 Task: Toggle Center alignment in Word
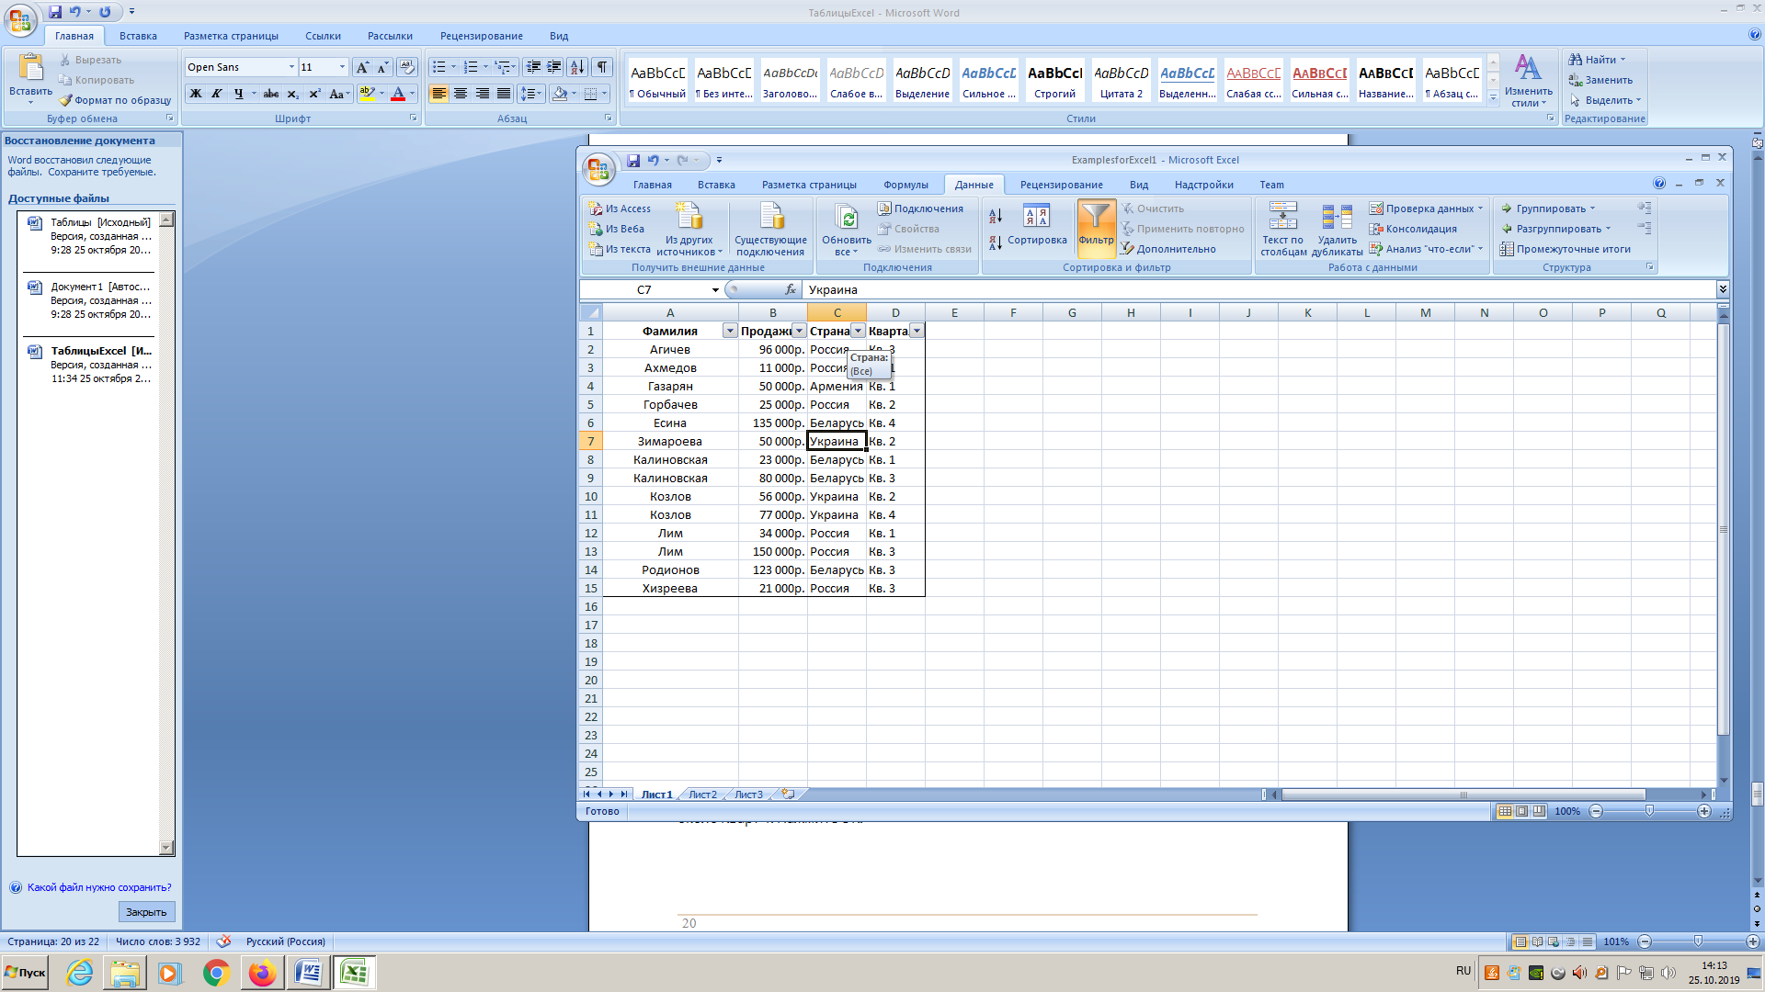tap(461, 95)
